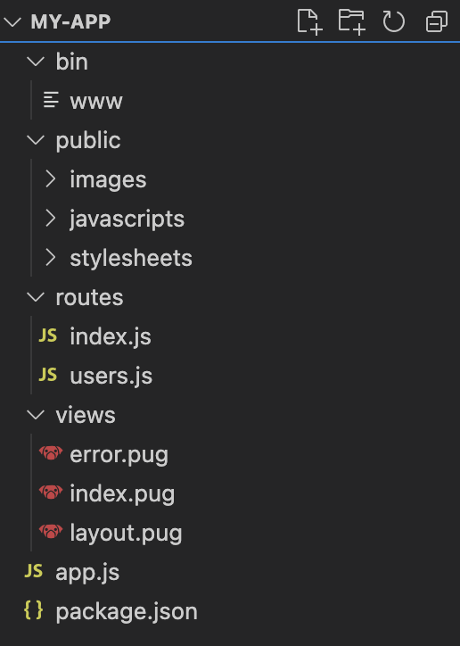The width and height of the screenshot is (460, 646).
Task: Select the public folder name
Action: click(88, 141)
